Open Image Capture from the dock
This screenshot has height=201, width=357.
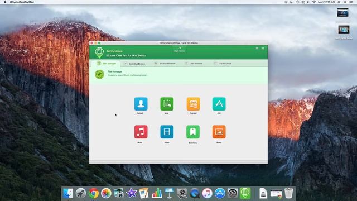119,193
